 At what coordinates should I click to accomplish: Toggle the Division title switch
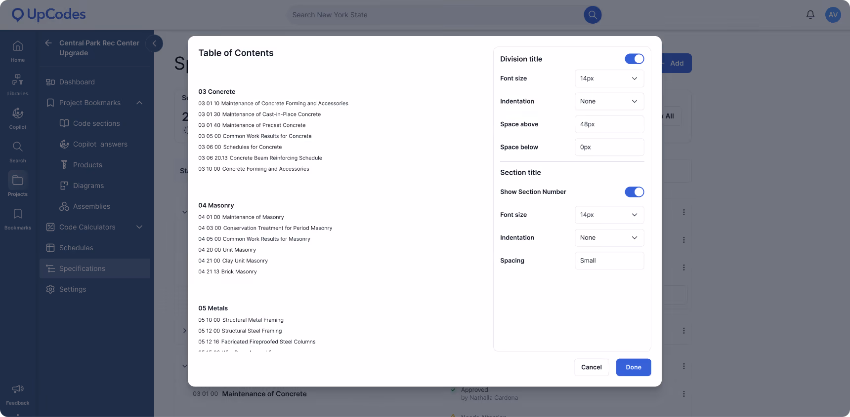click(635, 59)
